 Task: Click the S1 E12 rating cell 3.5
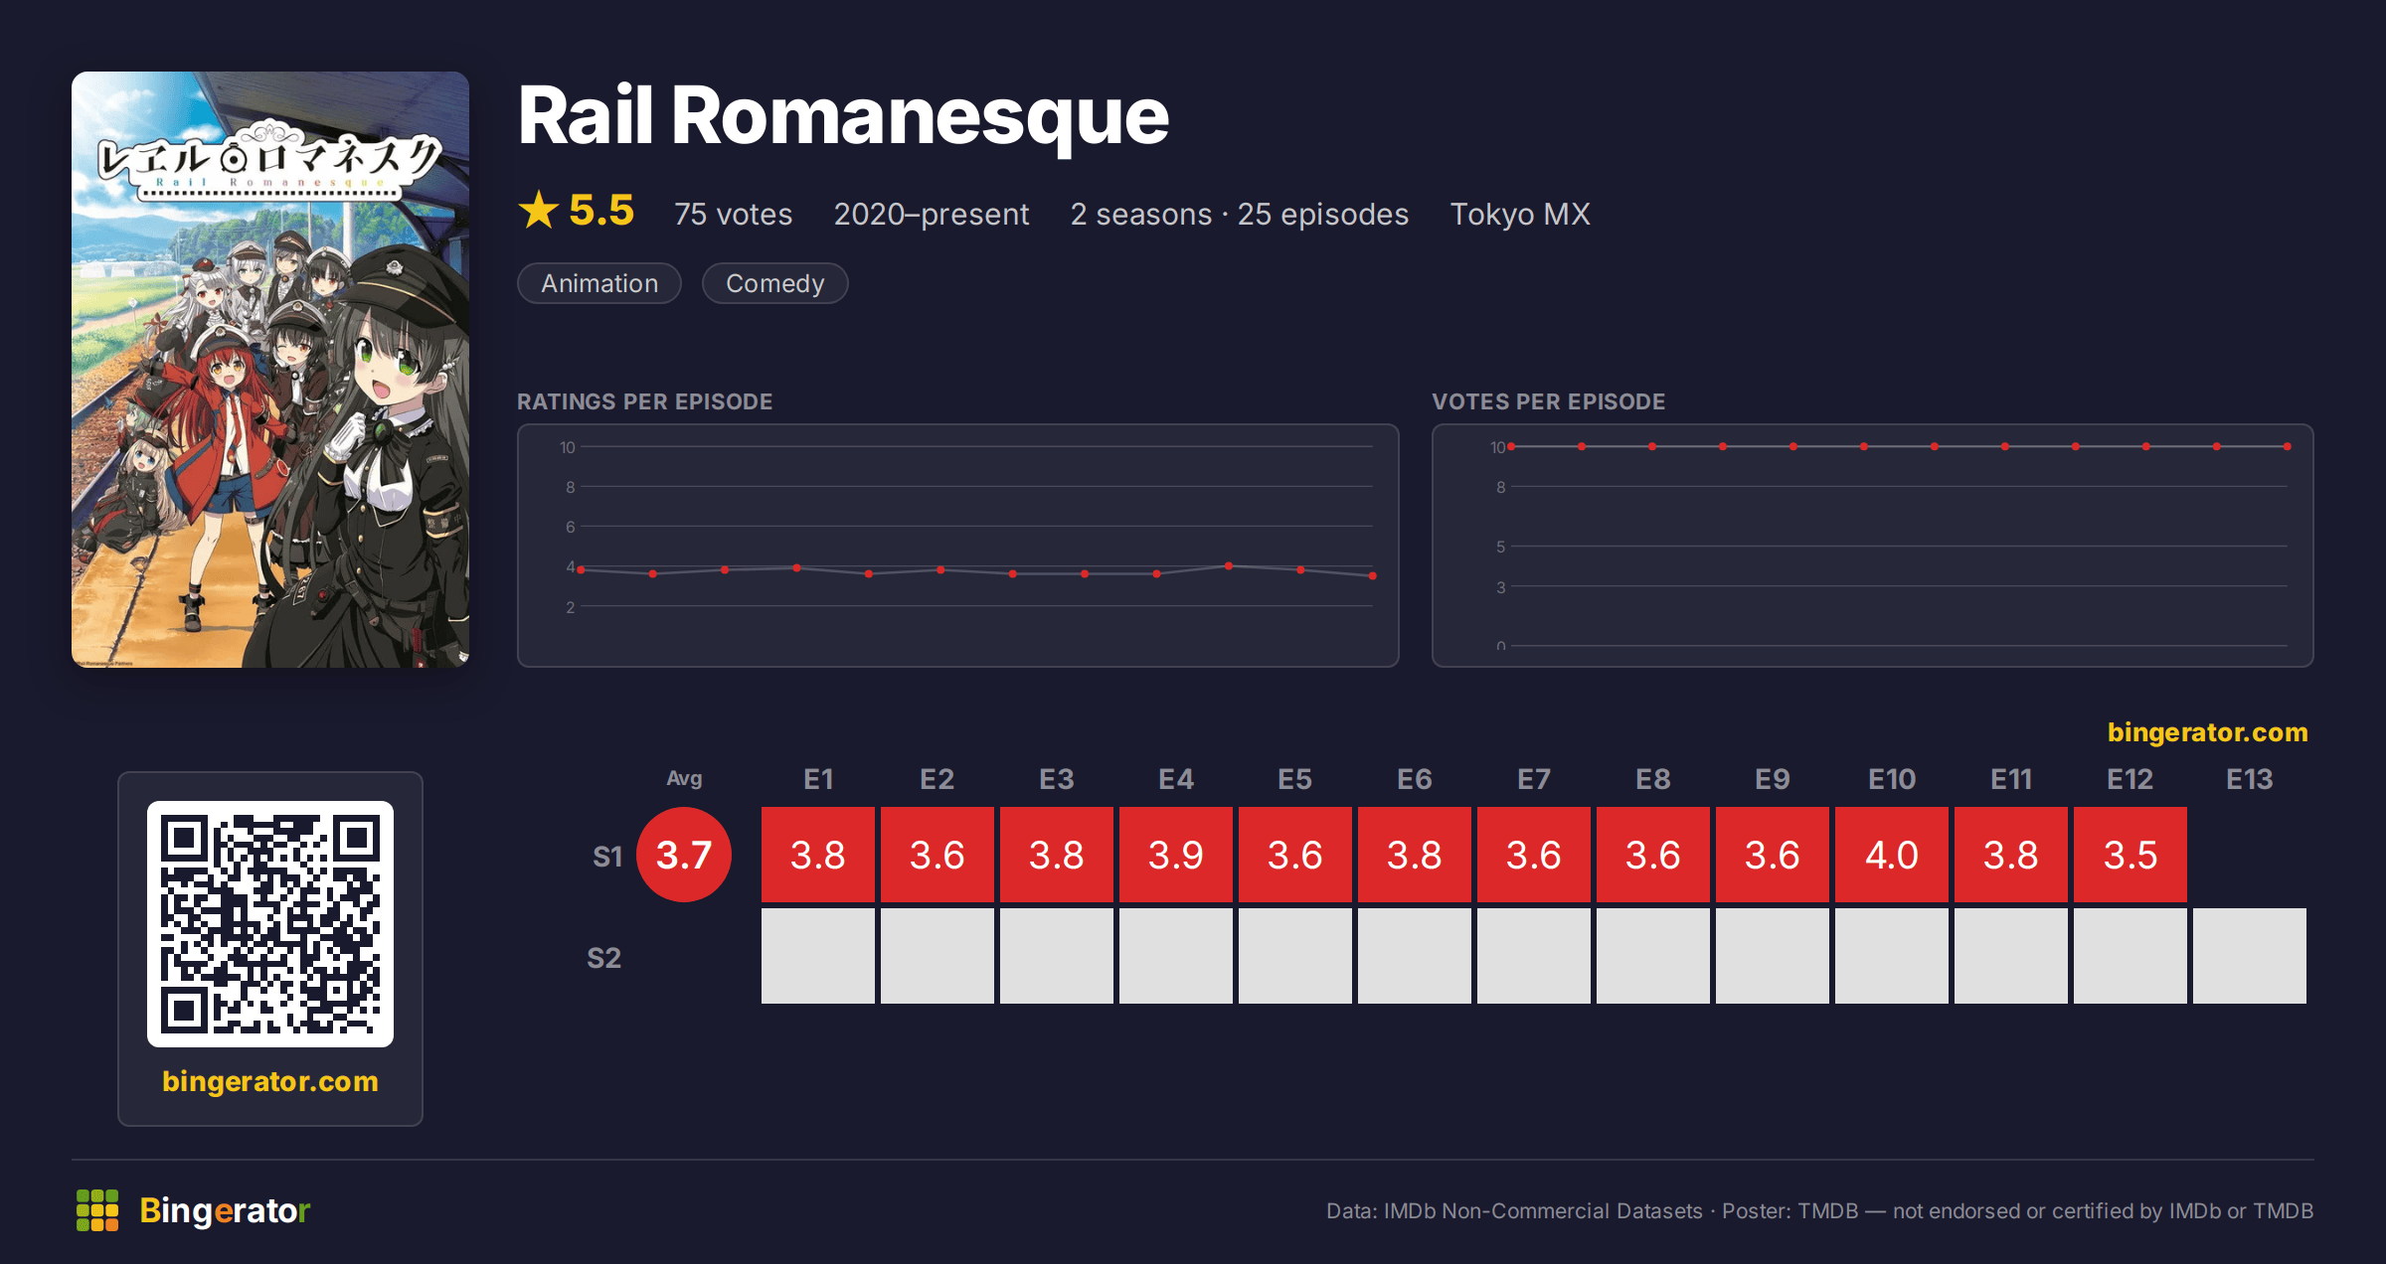pos(2130,855)
